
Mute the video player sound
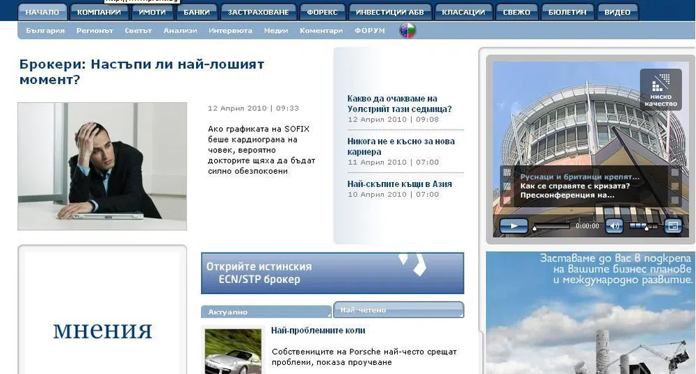click(615, 226)
